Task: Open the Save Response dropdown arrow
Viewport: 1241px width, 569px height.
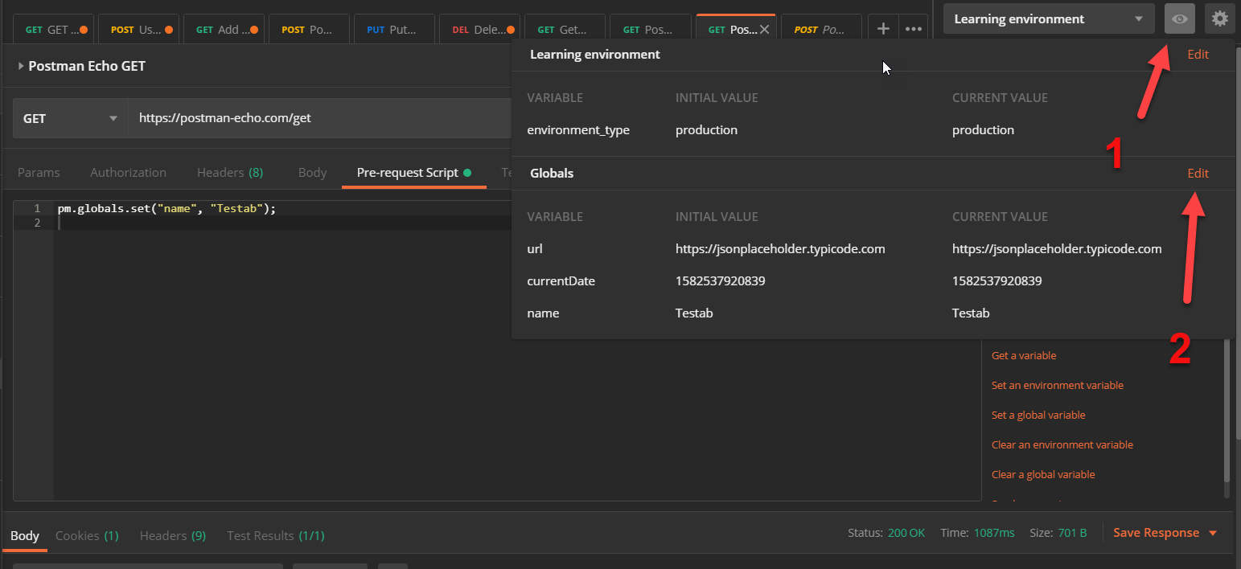Action: (x=1213, y=533)
